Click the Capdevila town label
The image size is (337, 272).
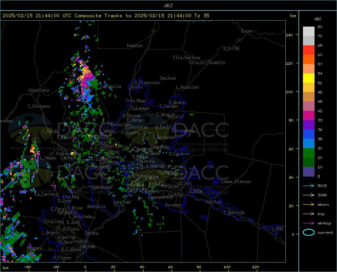tap(110, 86)
